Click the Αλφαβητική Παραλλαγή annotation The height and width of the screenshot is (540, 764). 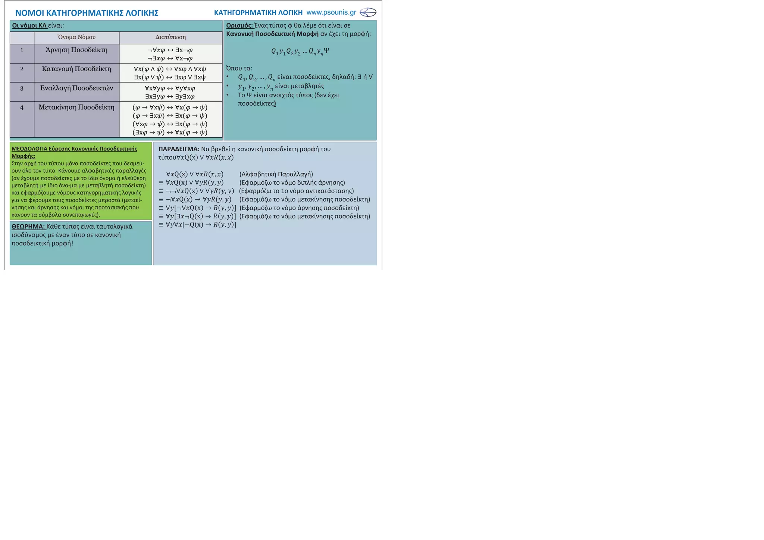coord(276,174)
